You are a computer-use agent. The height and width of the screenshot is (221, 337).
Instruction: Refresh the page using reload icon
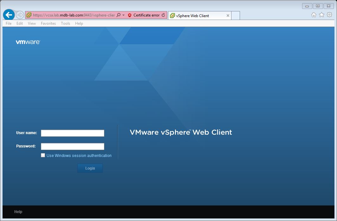tap(163, 15)
